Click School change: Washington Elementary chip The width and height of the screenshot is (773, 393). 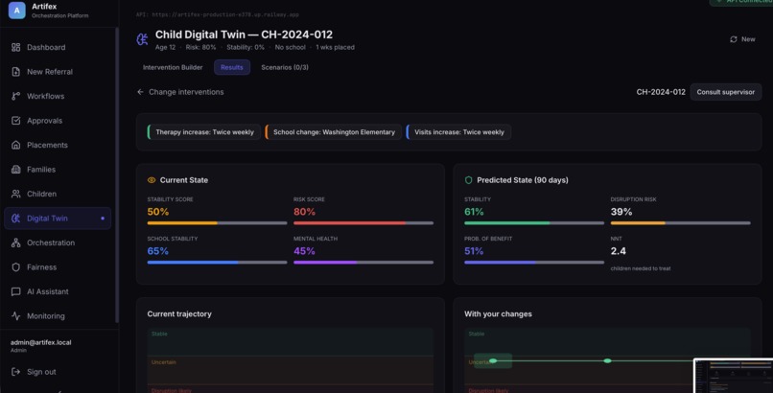click(x=333, y=132)
